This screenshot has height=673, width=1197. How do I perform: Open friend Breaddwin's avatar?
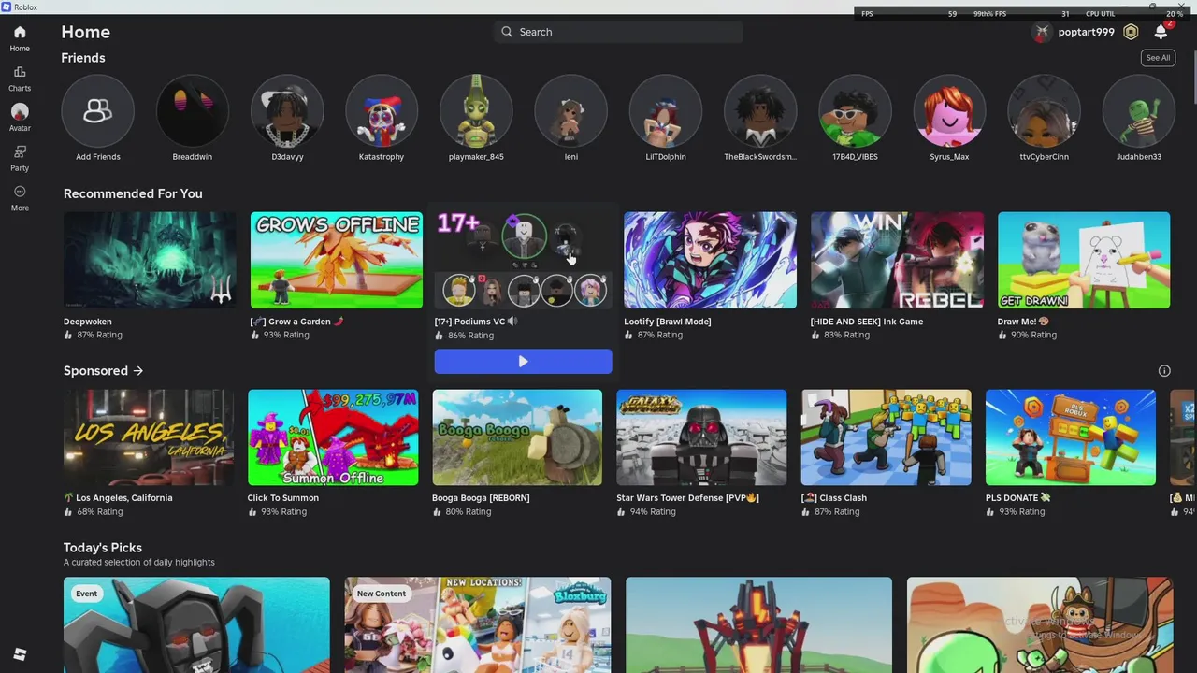[x=192, y=111]
